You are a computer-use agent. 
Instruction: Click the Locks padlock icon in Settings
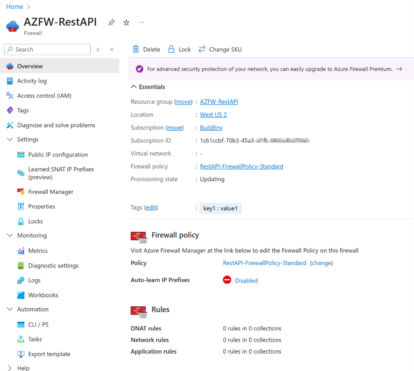coord(21,221)
